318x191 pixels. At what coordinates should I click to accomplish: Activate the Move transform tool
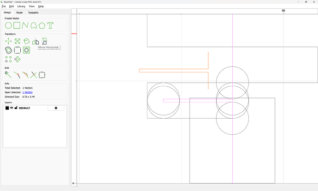click(x=8, y=41)
